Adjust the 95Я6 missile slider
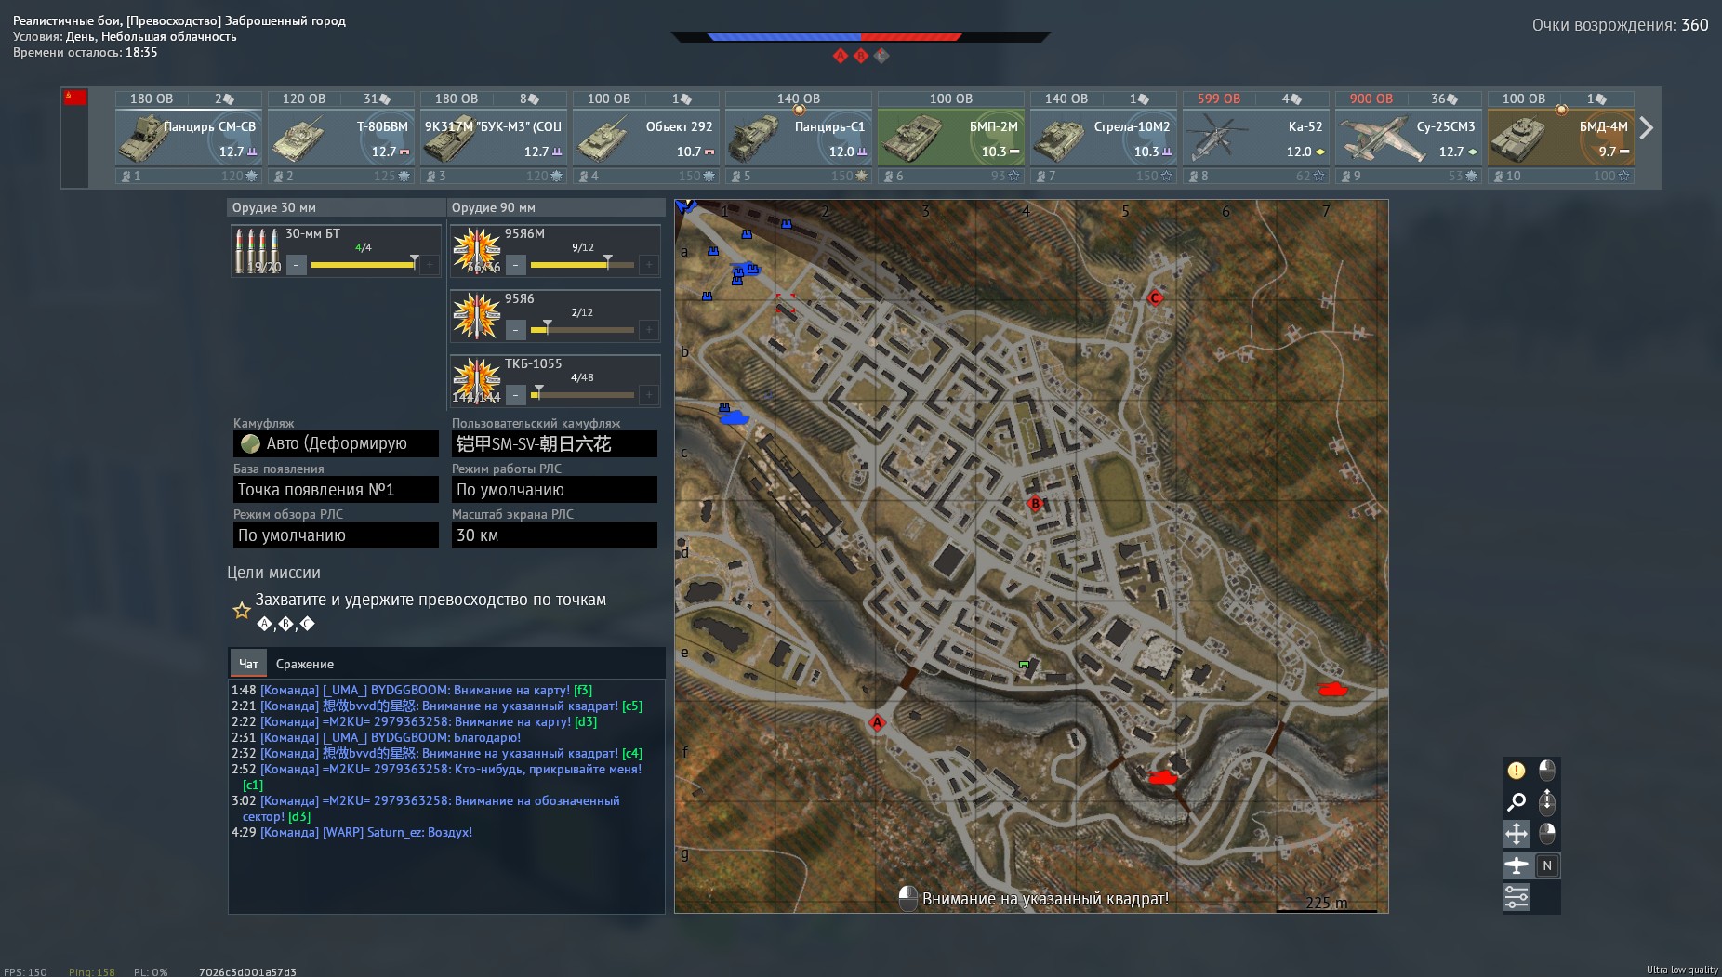 tap(582, 330)
